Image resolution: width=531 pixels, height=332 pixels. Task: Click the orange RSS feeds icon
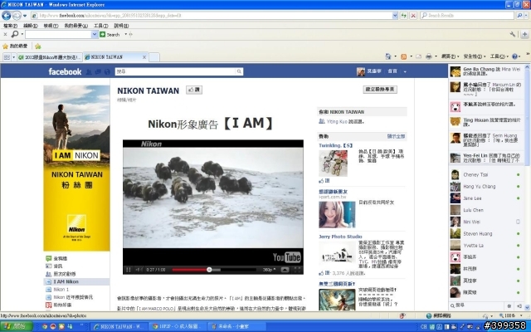tap(403, 56)
